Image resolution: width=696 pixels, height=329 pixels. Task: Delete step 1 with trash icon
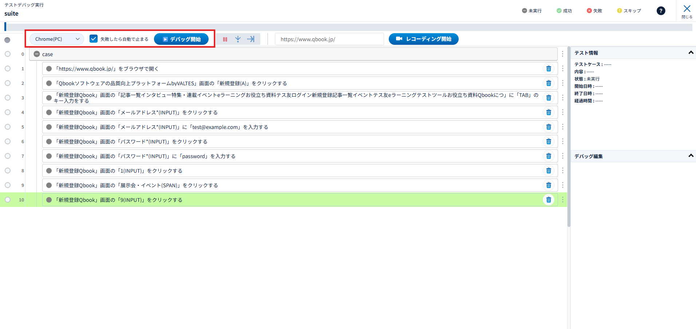[548, 68]
